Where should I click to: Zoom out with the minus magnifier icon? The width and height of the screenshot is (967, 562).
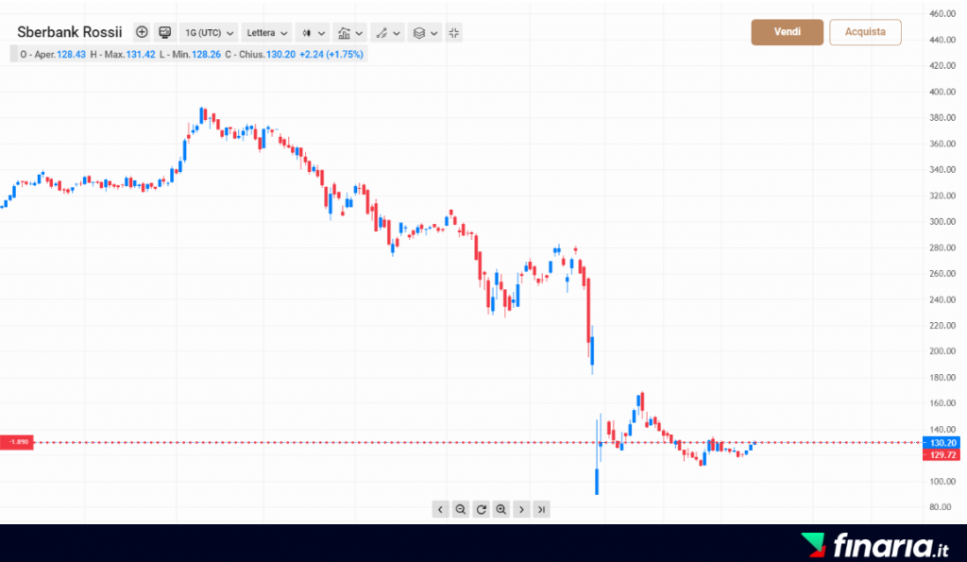460,509
